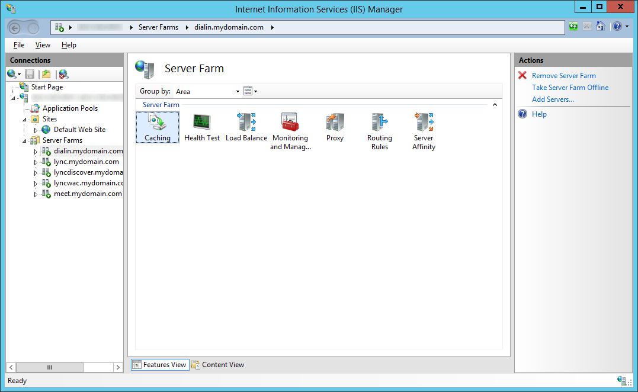The image size is (638, 392).
Task: Open the view mode dropdown arrow
Action: coord(255,92)
